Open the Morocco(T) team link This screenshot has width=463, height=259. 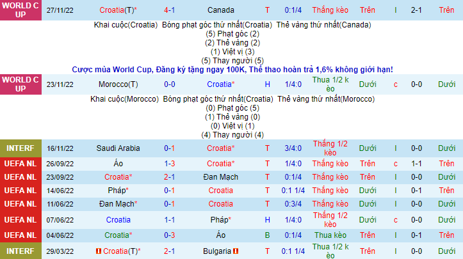pyautogui.click(x=118, y=84)
